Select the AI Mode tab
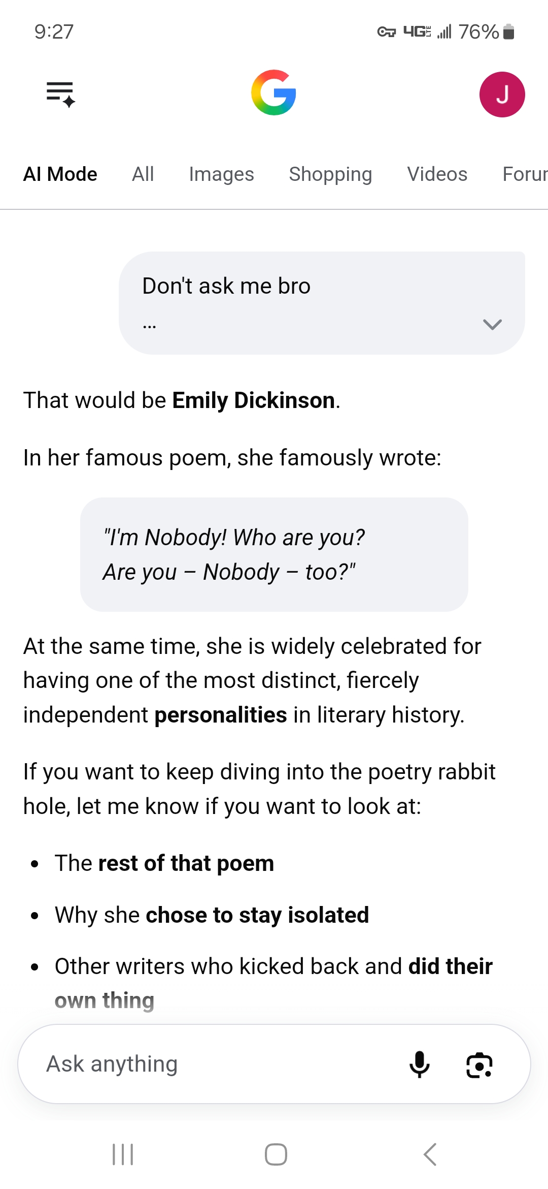Viewport: 548px width, 1189px height. [x=60, y=174]
